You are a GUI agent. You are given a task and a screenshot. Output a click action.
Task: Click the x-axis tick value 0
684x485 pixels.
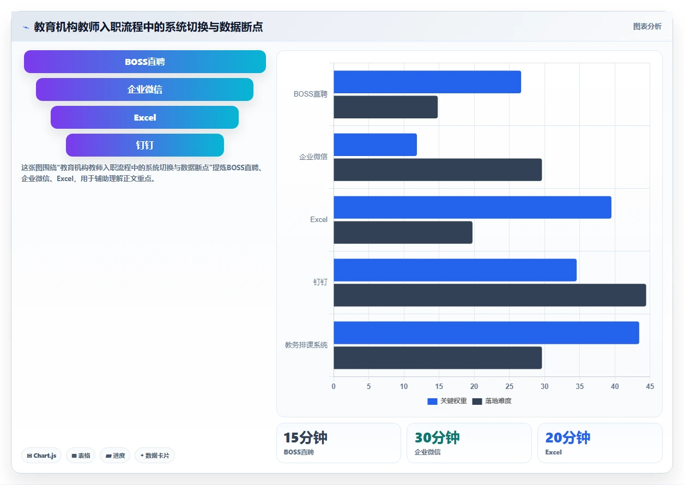334,386
